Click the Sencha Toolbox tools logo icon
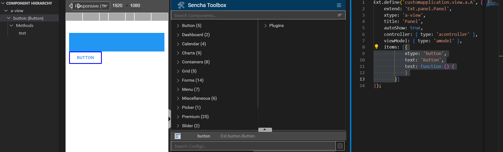 click(x=181, y=5)
